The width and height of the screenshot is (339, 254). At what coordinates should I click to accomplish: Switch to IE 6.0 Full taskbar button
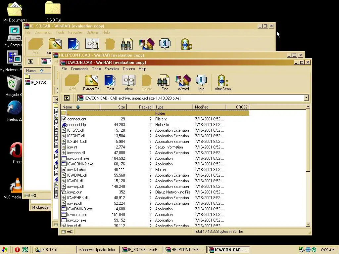(x=55, y=250)
